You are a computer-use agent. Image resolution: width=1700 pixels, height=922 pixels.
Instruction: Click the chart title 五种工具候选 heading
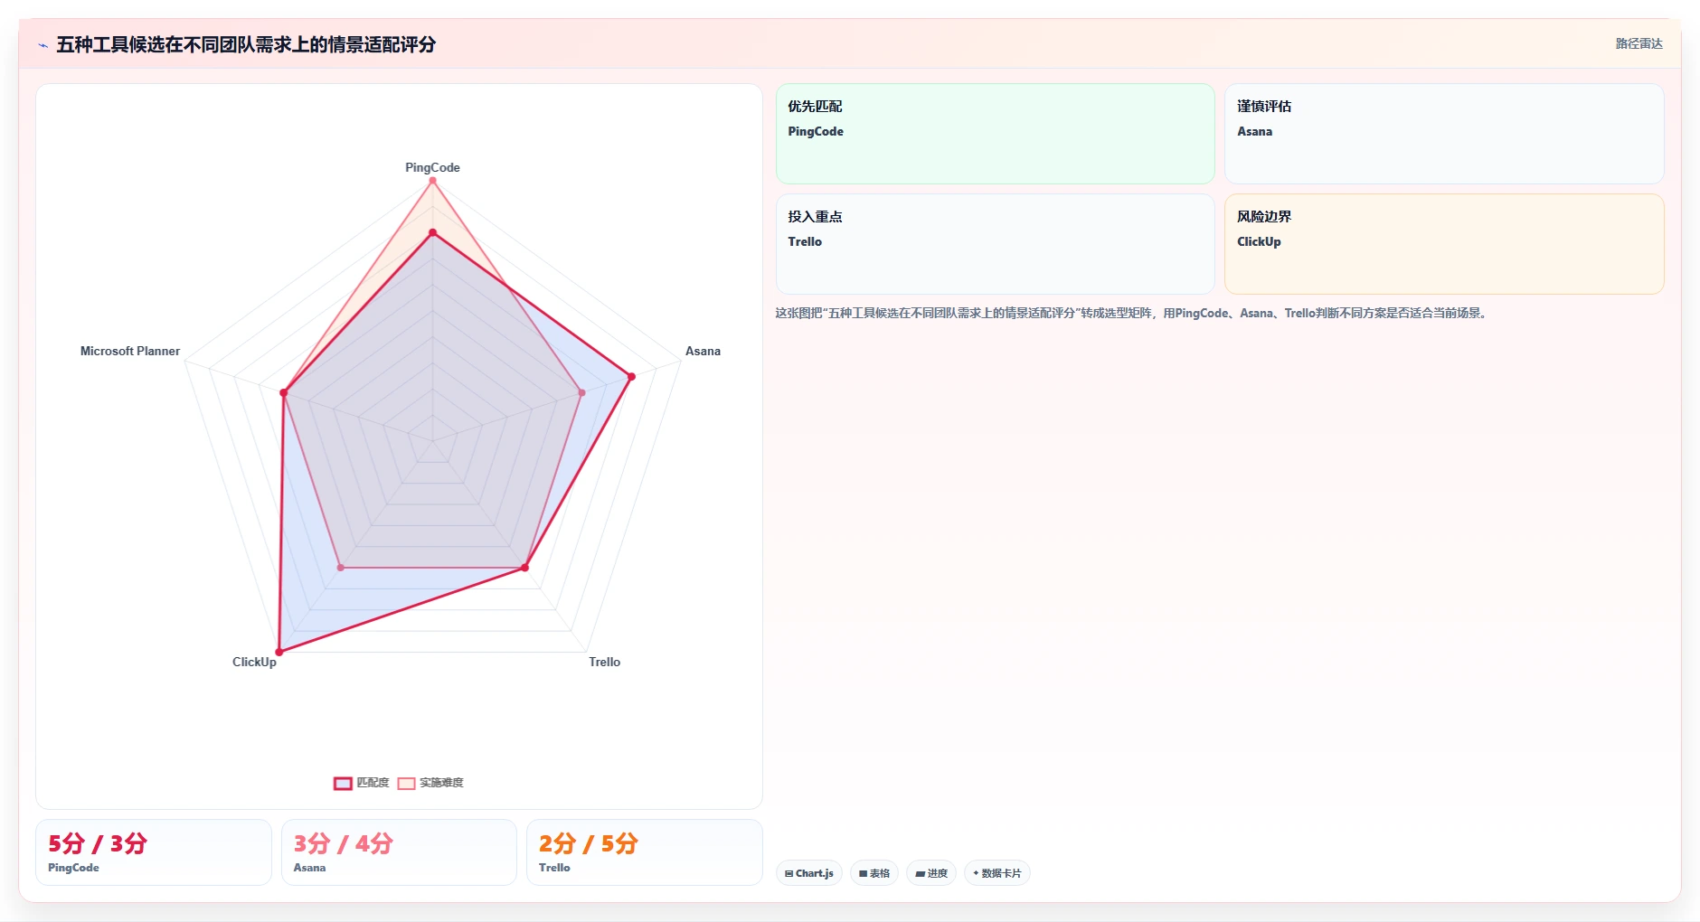click(x=246, y=44)
